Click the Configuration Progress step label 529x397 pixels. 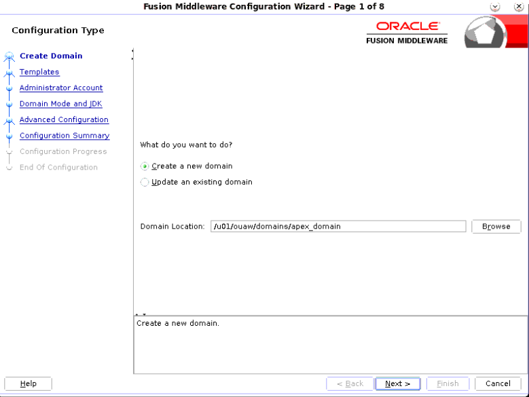click(x=63, y=151)
